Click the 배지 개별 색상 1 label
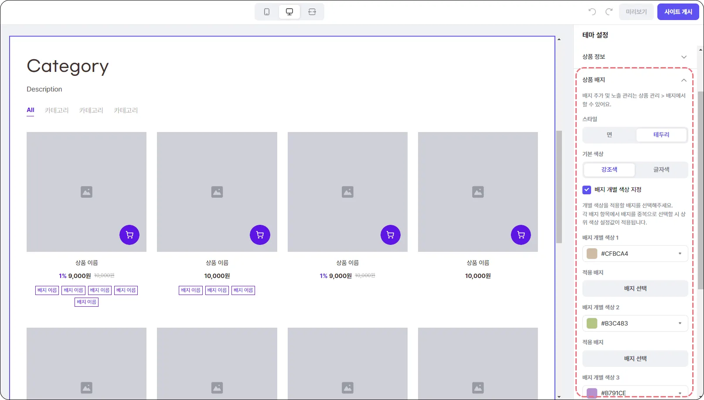 pos(600,237)
